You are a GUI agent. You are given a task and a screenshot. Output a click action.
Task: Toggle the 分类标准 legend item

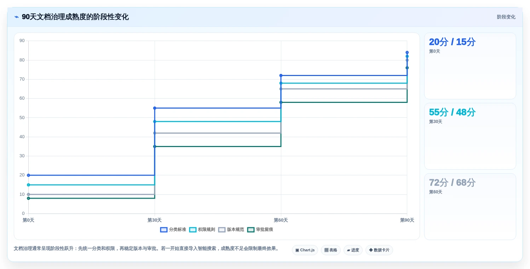[x=173, y=230]
